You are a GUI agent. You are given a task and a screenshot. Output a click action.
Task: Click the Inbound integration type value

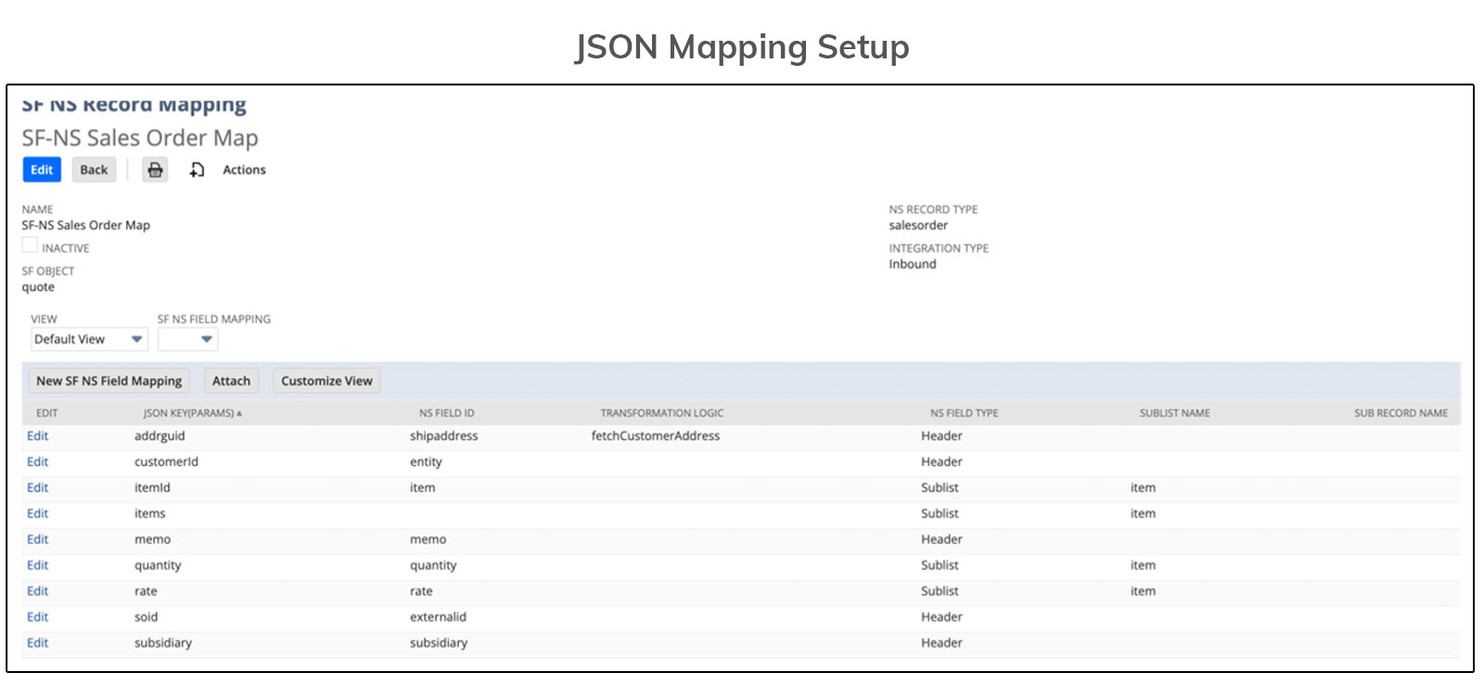[x=913, y=264]
